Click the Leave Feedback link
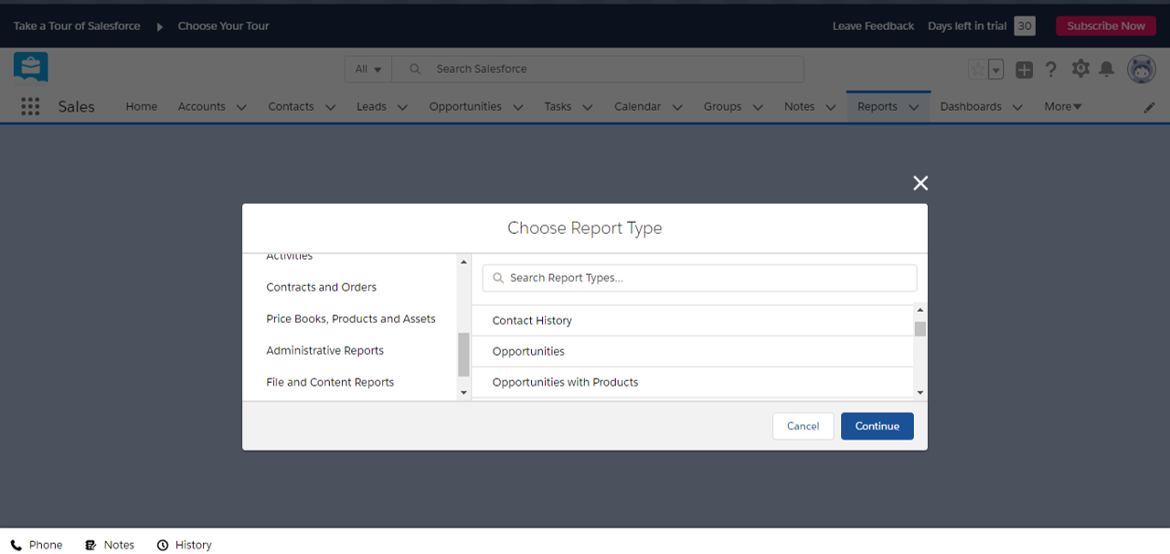Image resolution: width=1170 pixels, height=554 pixels. [x=873, y=26]
